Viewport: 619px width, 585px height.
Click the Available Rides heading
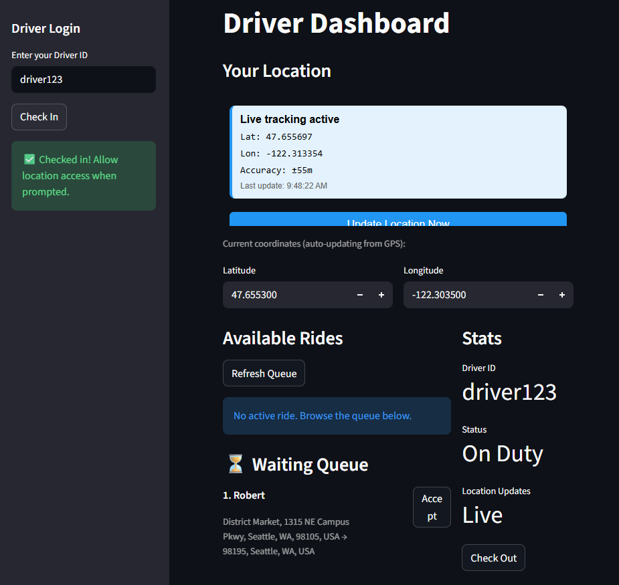[282, 338]
